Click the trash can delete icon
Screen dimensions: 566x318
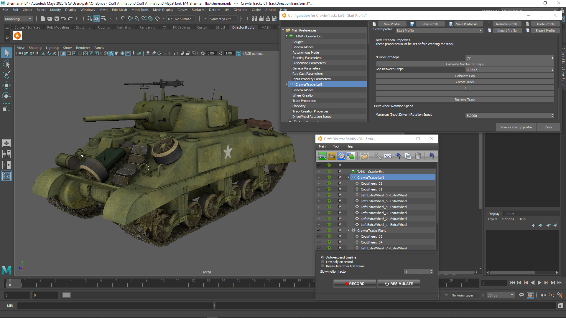pos(418,156)
